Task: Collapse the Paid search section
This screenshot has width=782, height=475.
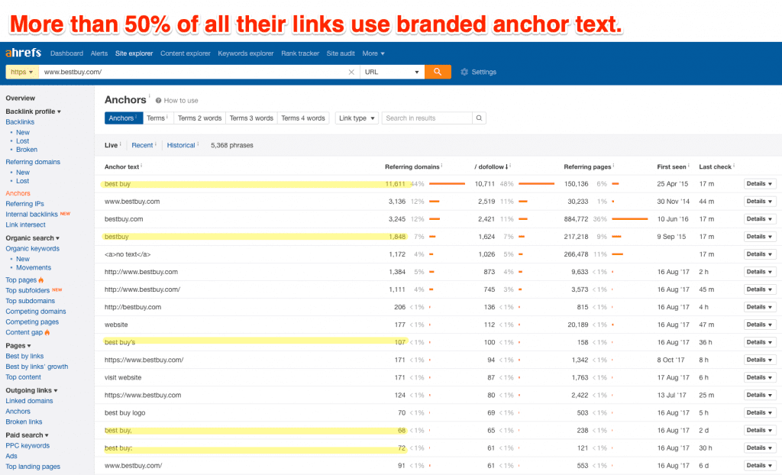Action: [27, 435]
